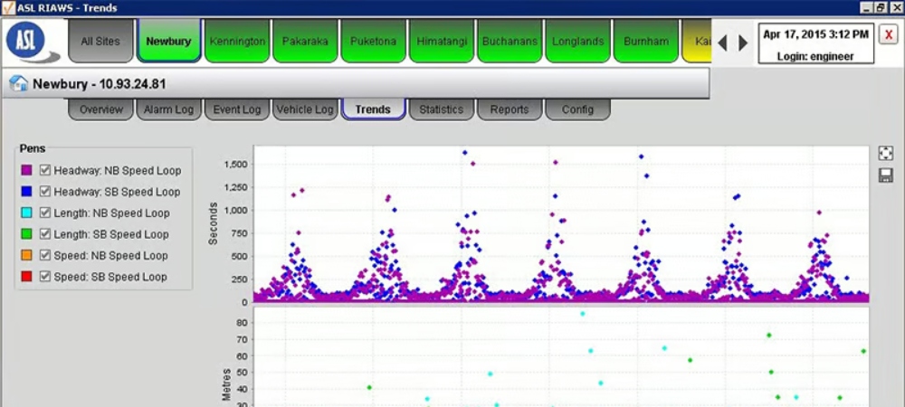Save the chart with the disk icon

885,175
